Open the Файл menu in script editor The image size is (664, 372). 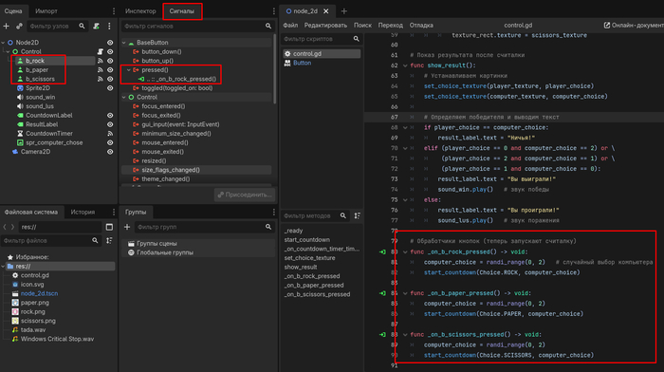pos(290,26)
